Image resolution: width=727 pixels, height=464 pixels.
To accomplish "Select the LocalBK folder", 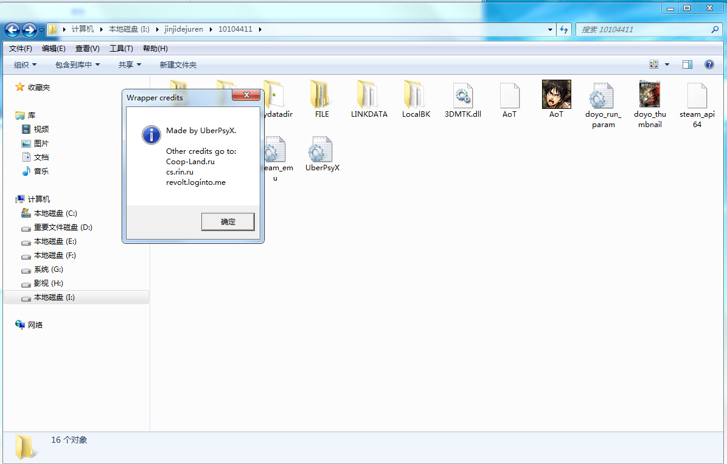I will (x=416, y=99).
